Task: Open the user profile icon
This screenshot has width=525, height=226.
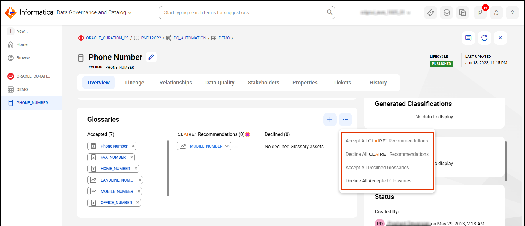Action: (496, 12)
